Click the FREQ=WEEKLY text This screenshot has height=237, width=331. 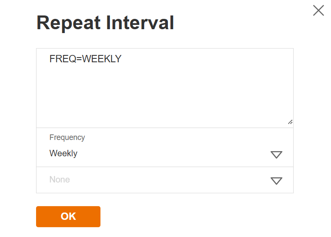click(x=85, y=59)
